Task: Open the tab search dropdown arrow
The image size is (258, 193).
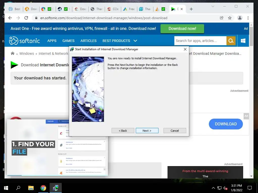Action: pyautogui.click(x=213, y=6)
